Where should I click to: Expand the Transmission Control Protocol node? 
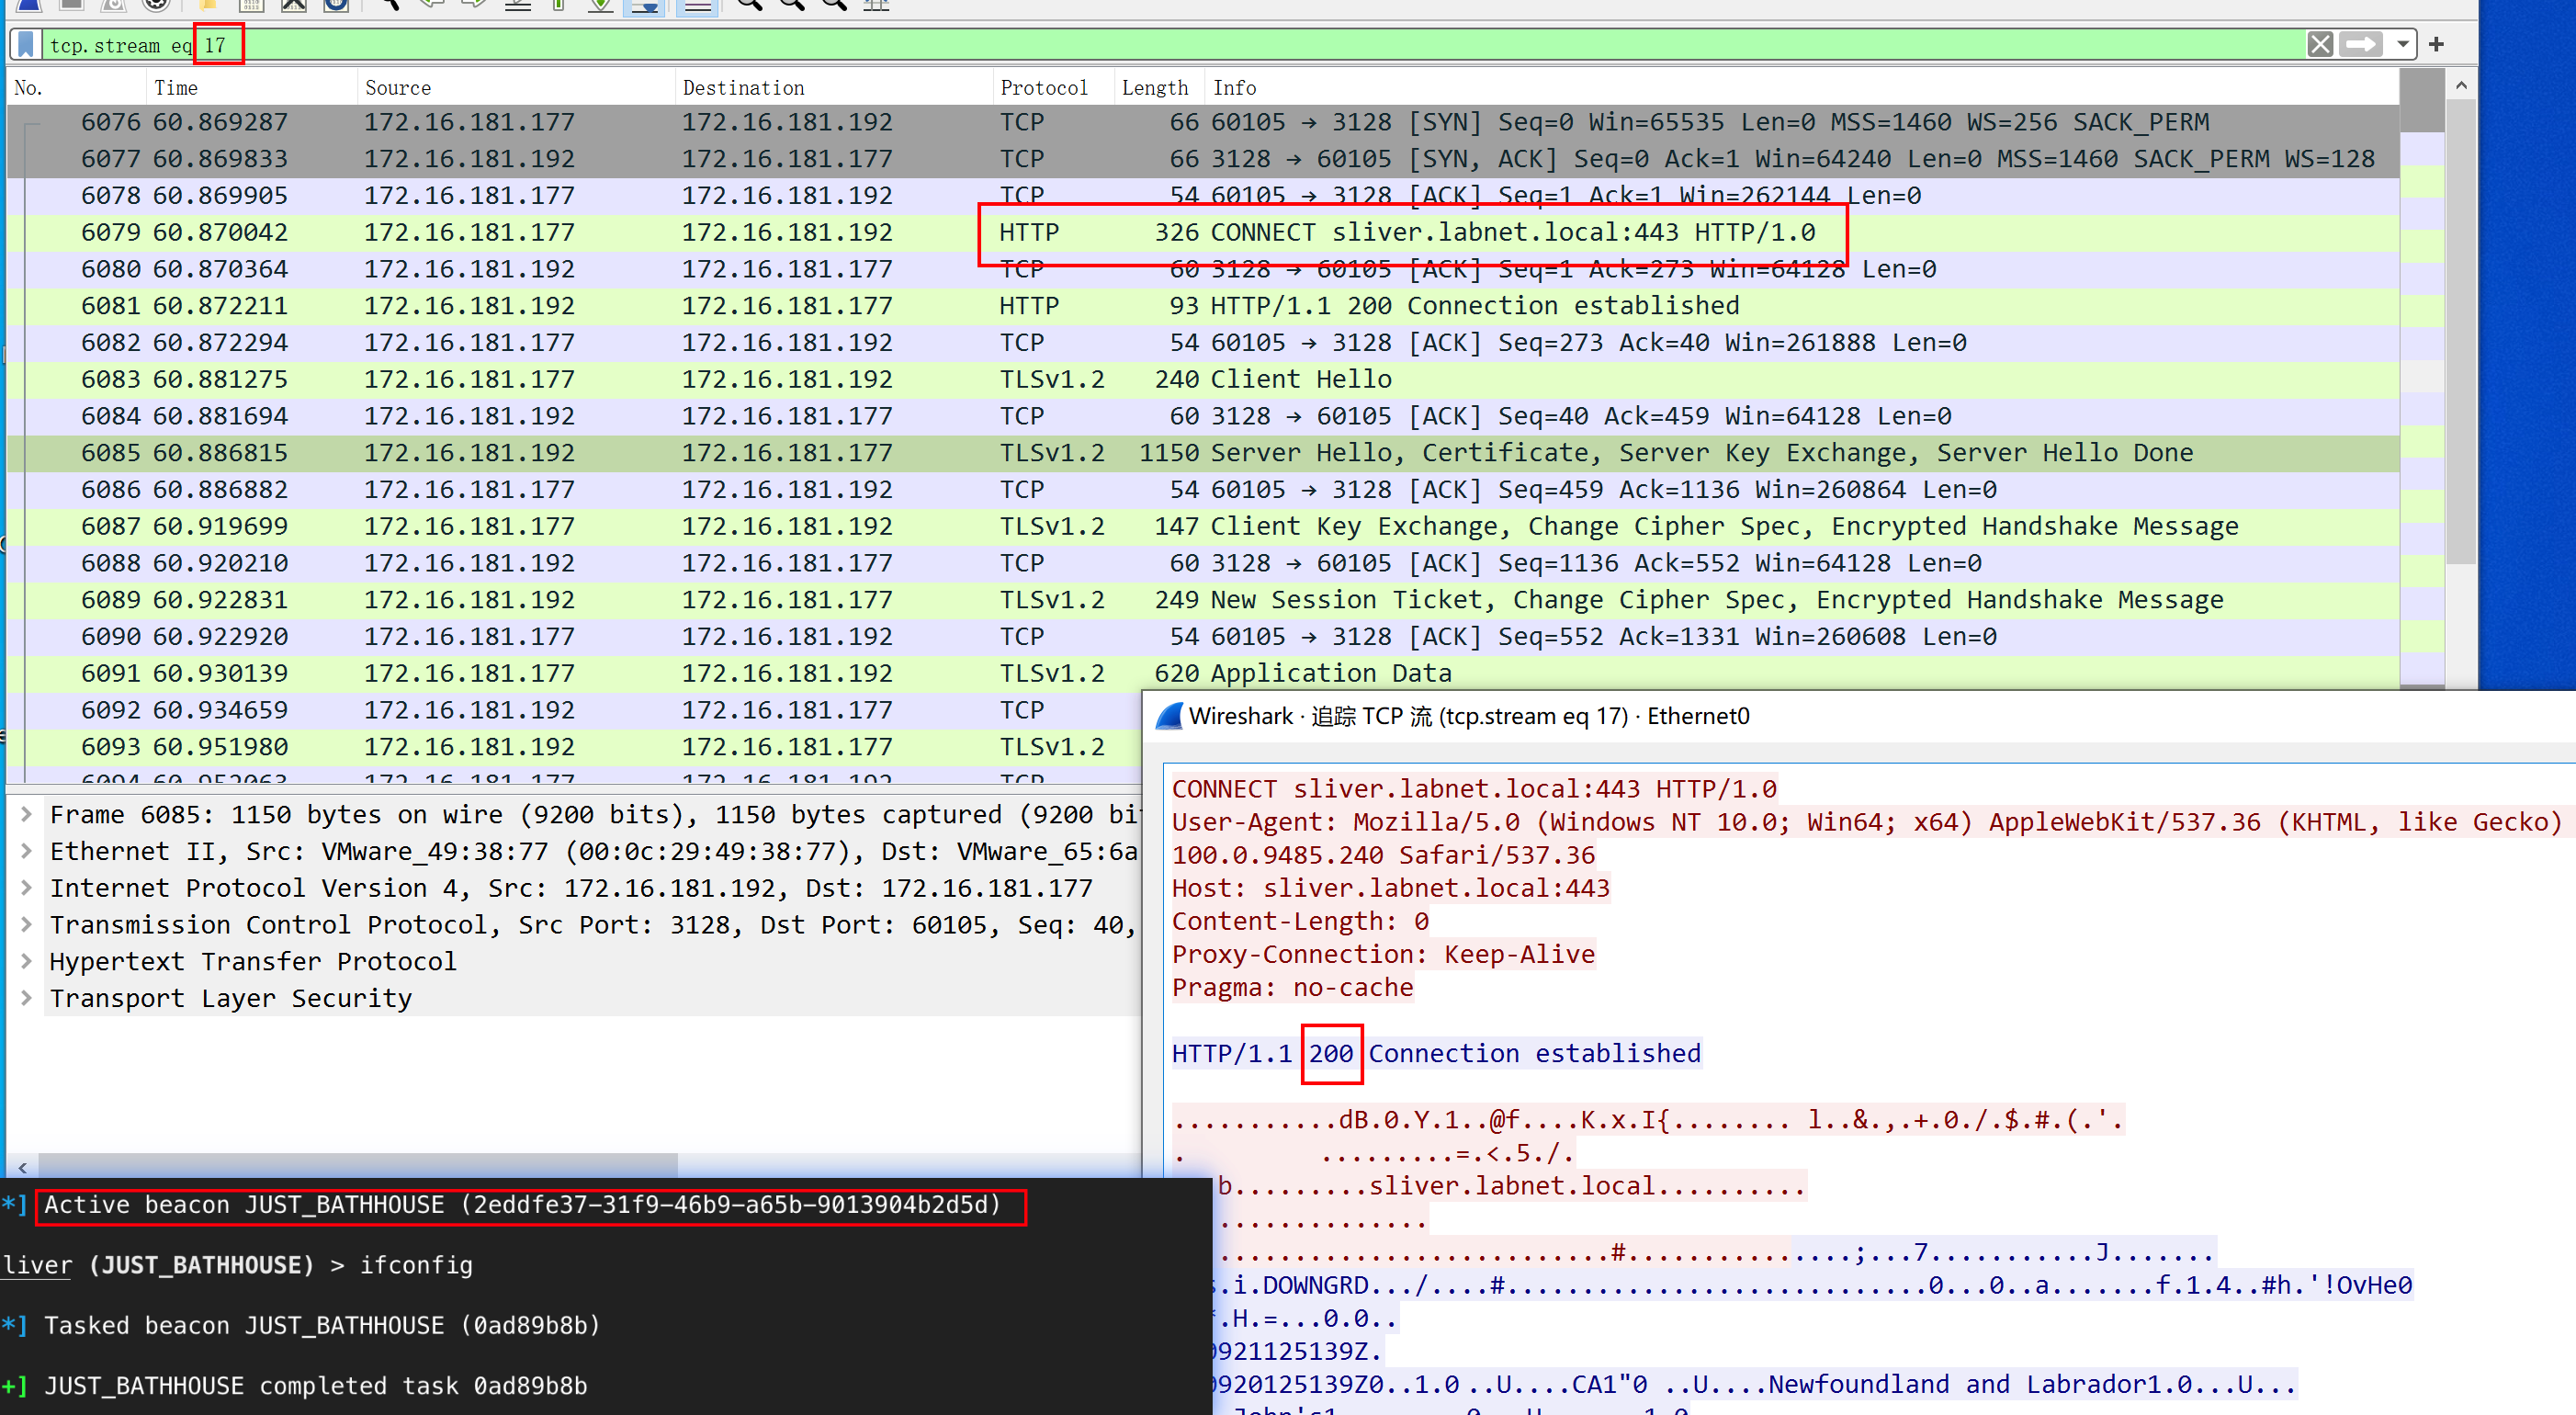[26, 925]
